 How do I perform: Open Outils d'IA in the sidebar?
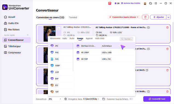16,23
